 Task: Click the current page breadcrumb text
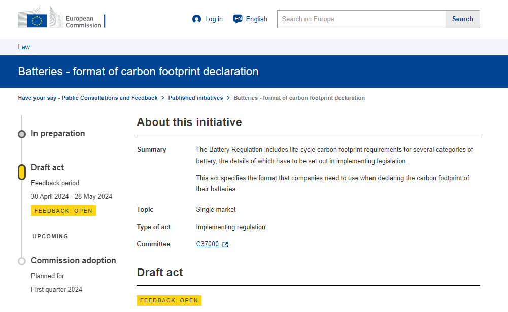click(x=299, y=98)
